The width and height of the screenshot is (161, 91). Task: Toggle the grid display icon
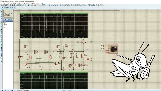pyautogui.click(x=44, y=5)
